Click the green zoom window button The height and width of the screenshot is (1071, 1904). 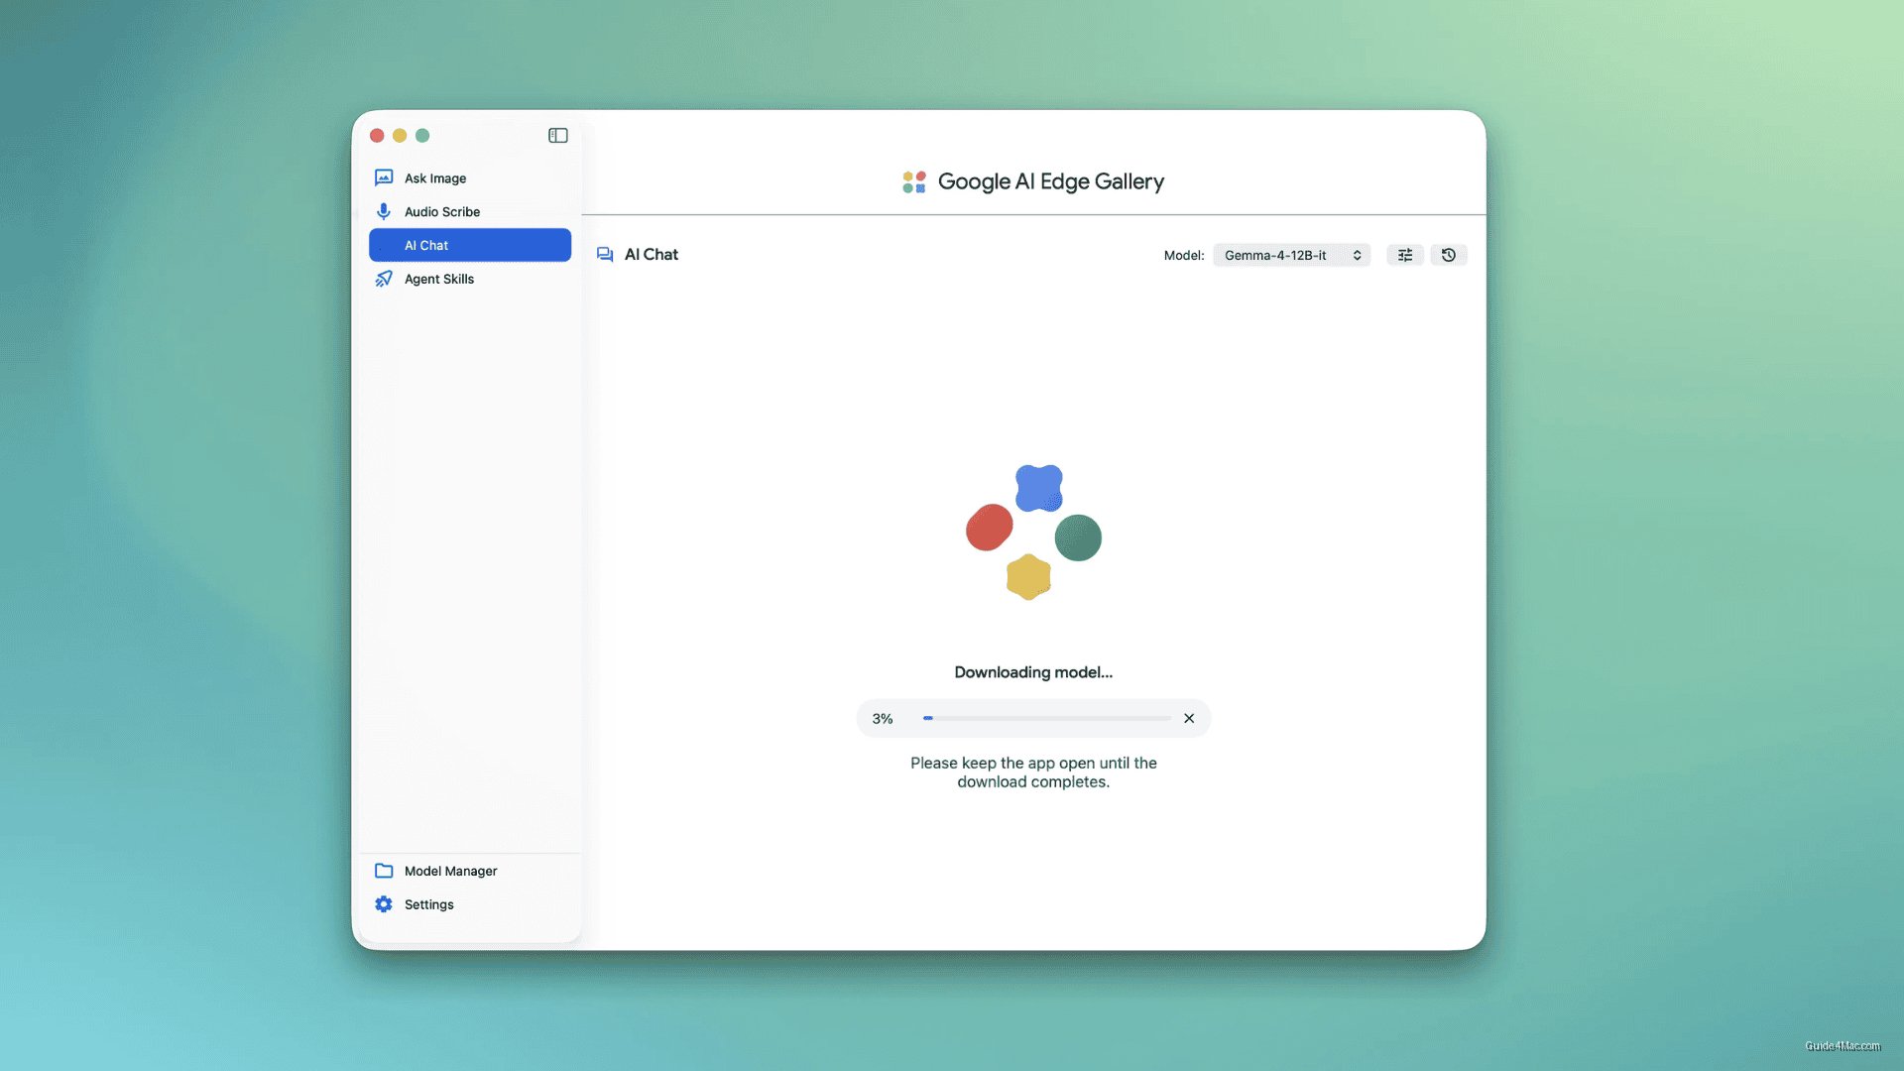pyautogui.click(x=422, y=136)
